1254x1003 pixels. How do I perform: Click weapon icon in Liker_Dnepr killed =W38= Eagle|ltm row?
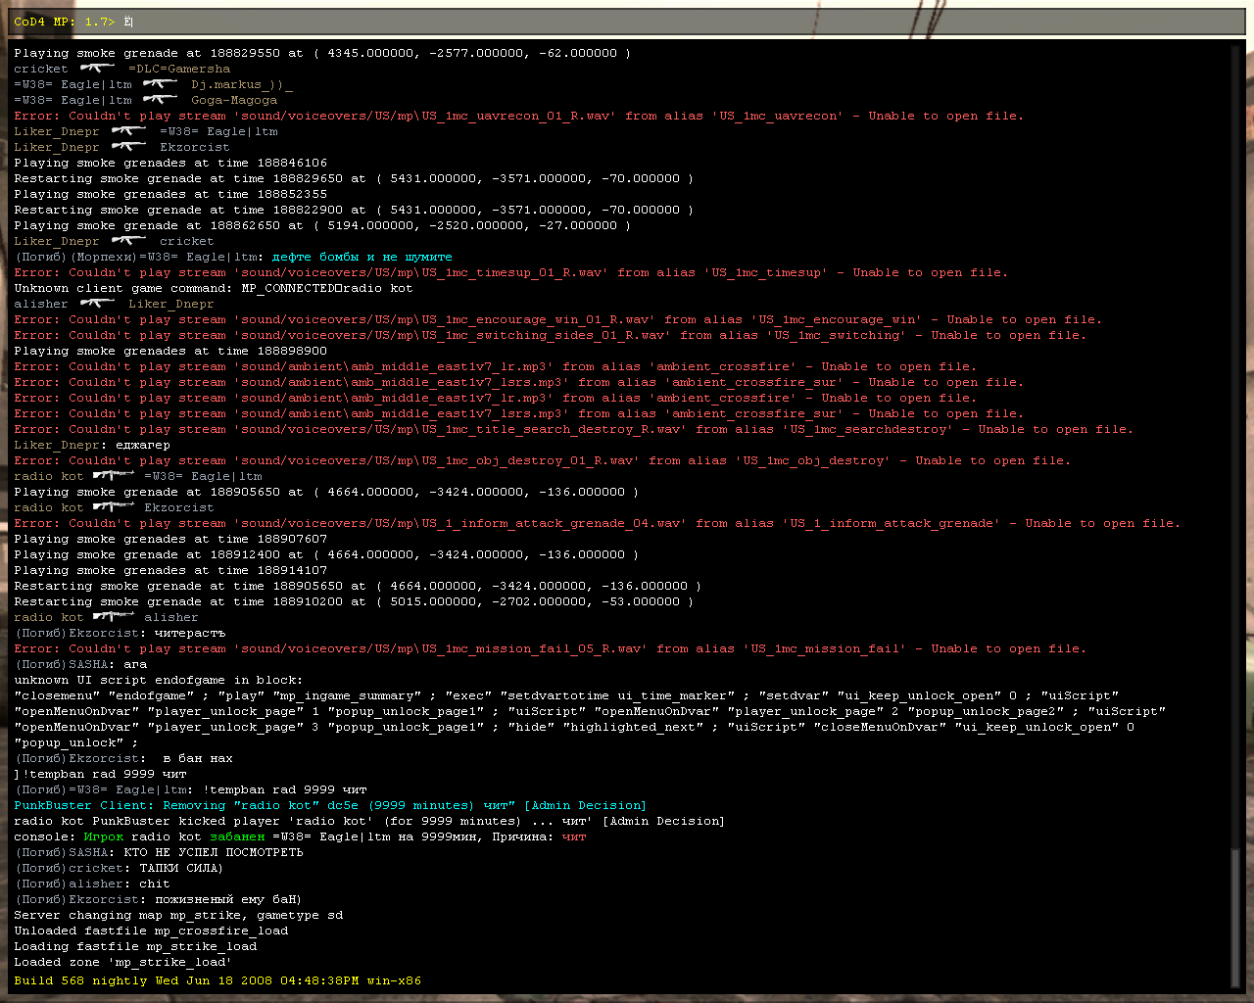[128, 130]
